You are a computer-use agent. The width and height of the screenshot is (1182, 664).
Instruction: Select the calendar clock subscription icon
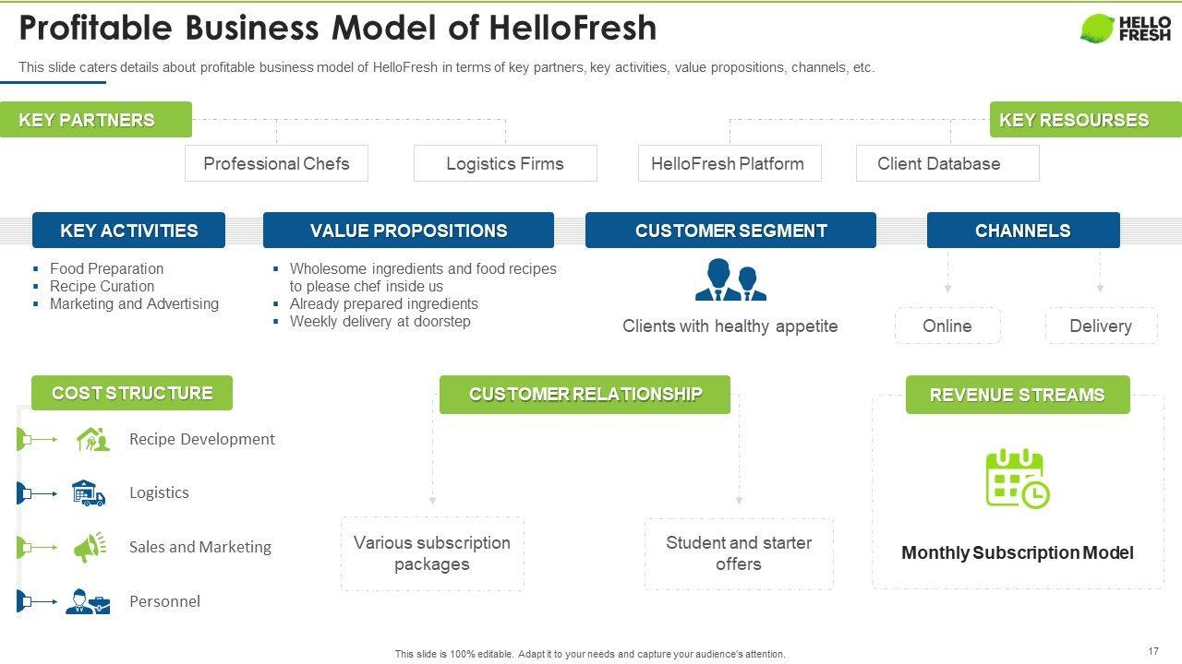tap(1017, 479)
